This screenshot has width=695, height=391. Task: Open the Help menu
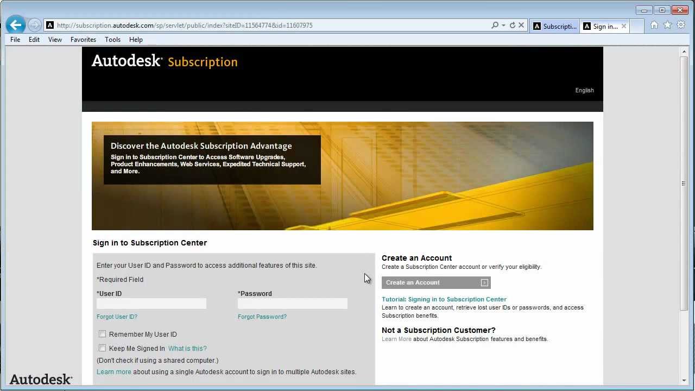pyautogui.click(x=136, y=40)
